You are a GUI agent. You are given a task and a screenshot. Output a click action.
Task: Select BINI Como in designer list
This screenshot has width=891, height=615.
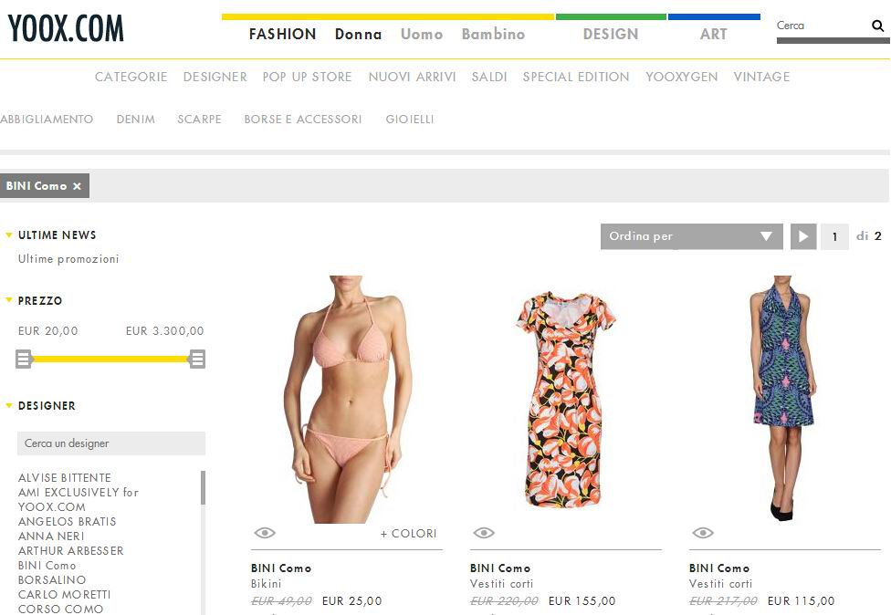tap(47, 566)
